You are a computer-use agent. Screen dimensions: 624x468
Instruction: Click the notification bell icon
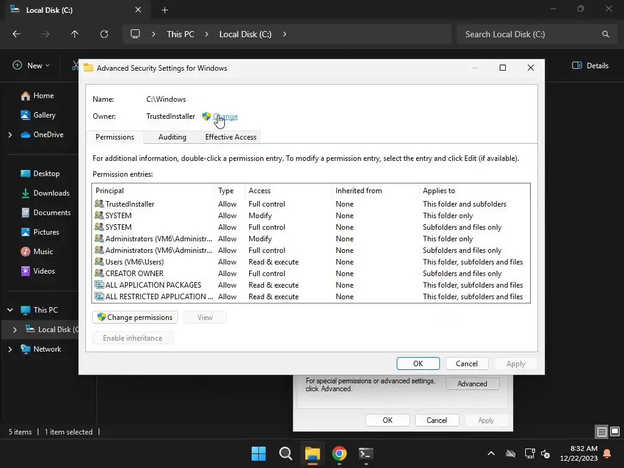coord(608,453)
